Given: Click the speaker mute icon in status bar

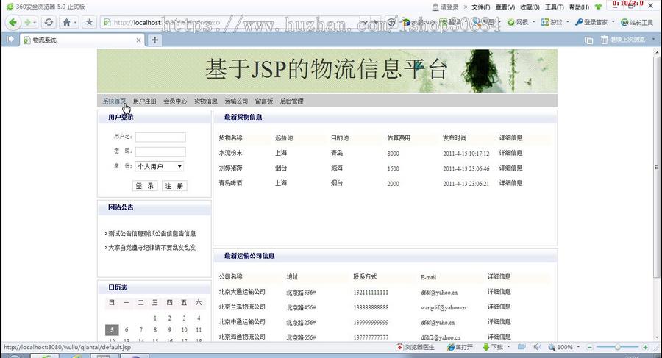Looking at the screenshot, I should (537, 347).
